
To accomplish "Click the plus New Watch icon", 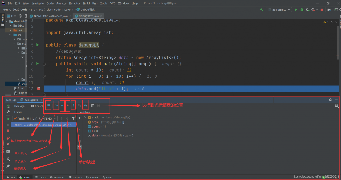I will click(x=79, y=118).
